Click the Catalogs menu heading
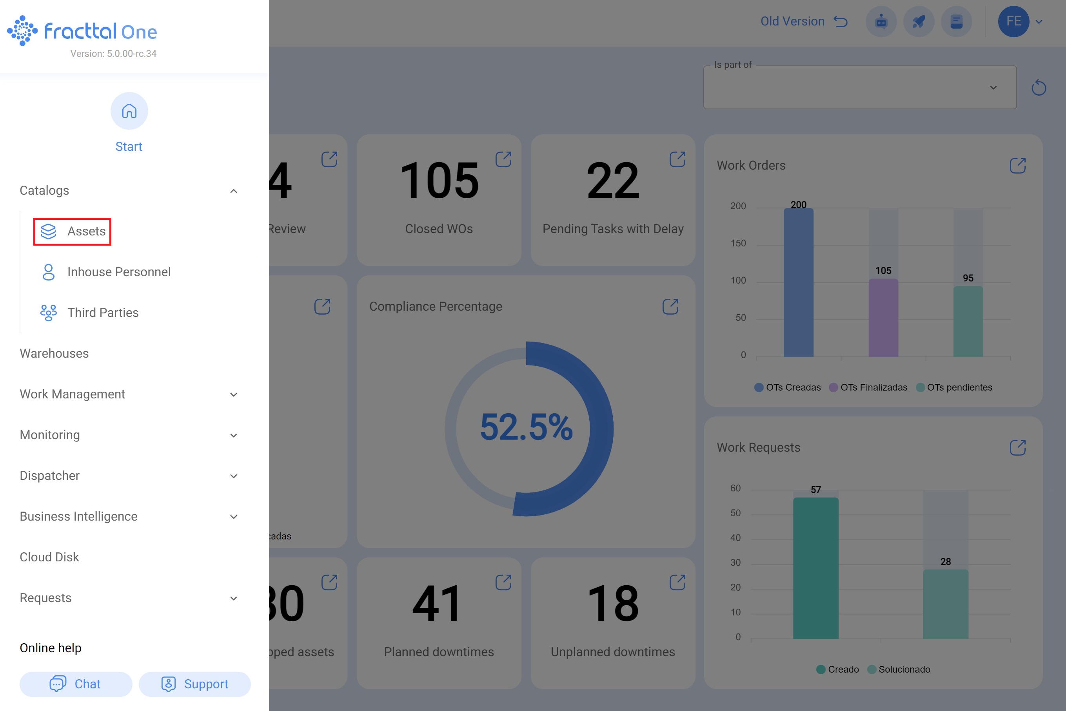The width and height of the screenshot is (1066, 711). (44, 190)
